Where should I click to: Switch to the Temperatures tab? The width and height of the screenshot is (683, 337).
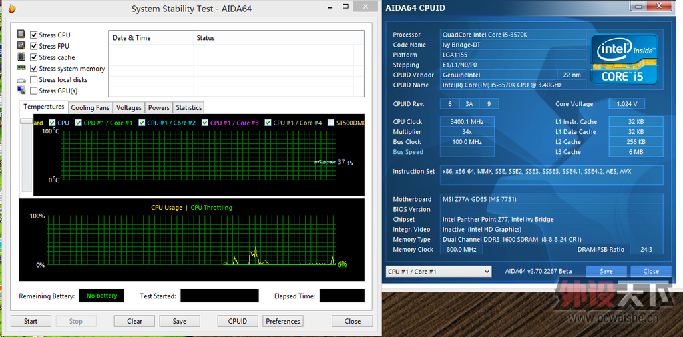[43, 107]
